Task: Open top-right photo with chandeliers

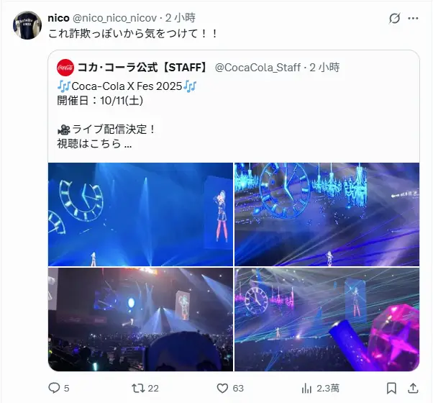Action: (x=327, y=214)
